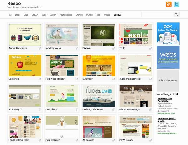The image size is (188, 145).
Task: Click the Advertise Here banner
Action: (168, 80)
